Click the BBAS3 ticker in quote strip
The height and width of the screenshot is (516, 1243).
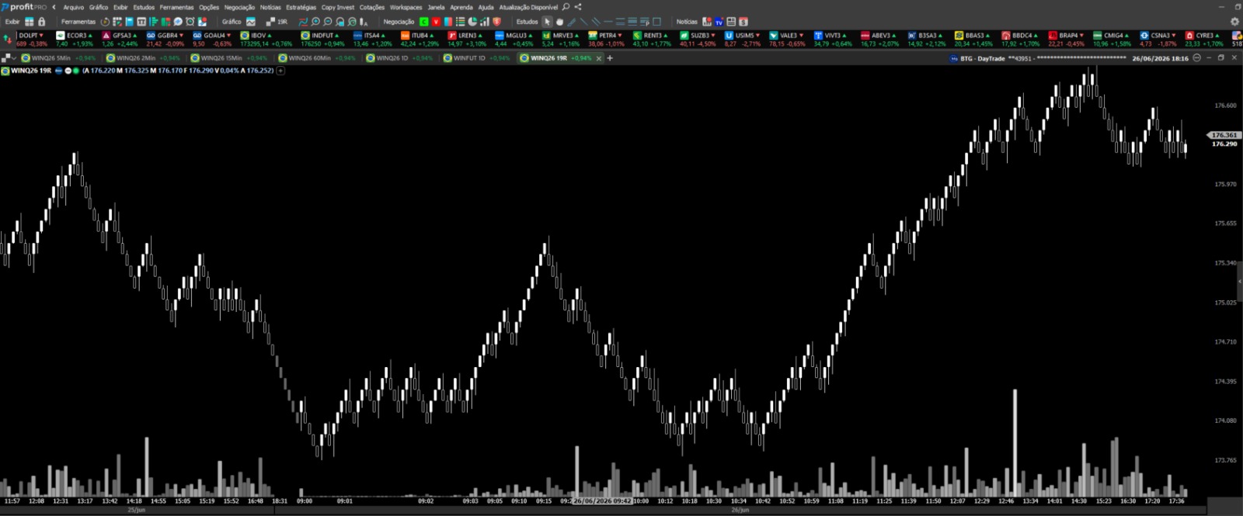click(x=973, y=40)
